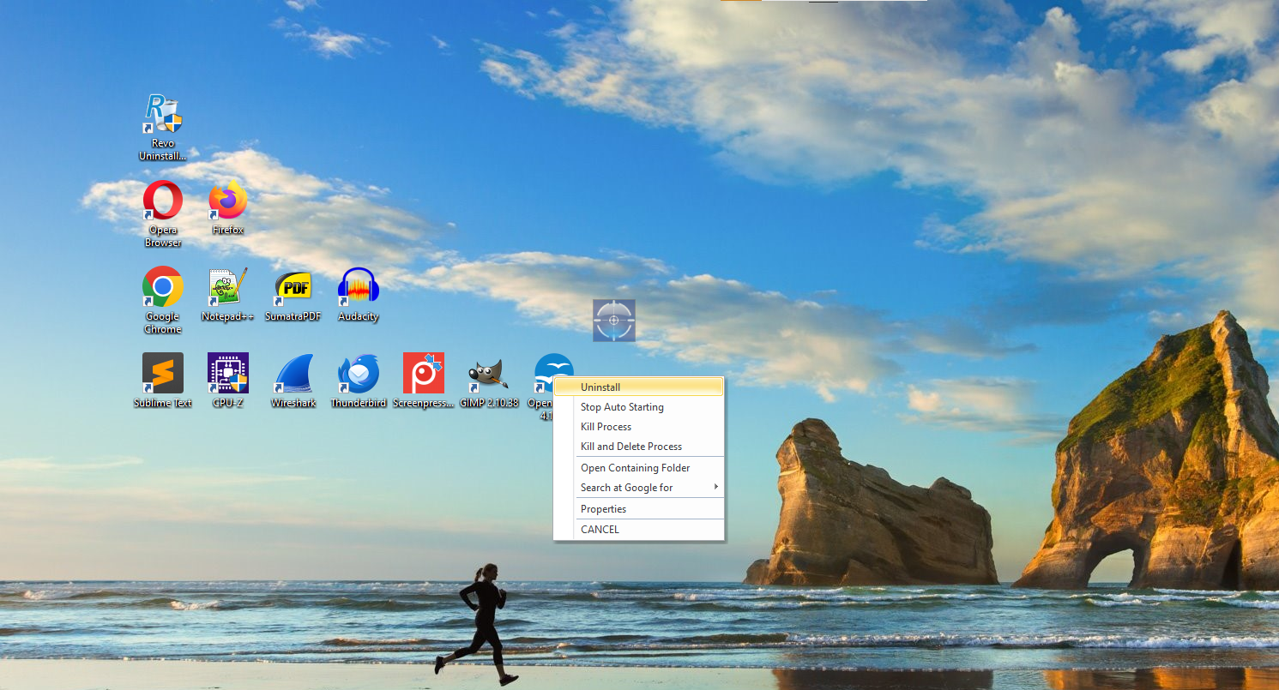Click Stop Auto Starting menu entry
This screenshot has width=1279, height=690.
(639, 406)
